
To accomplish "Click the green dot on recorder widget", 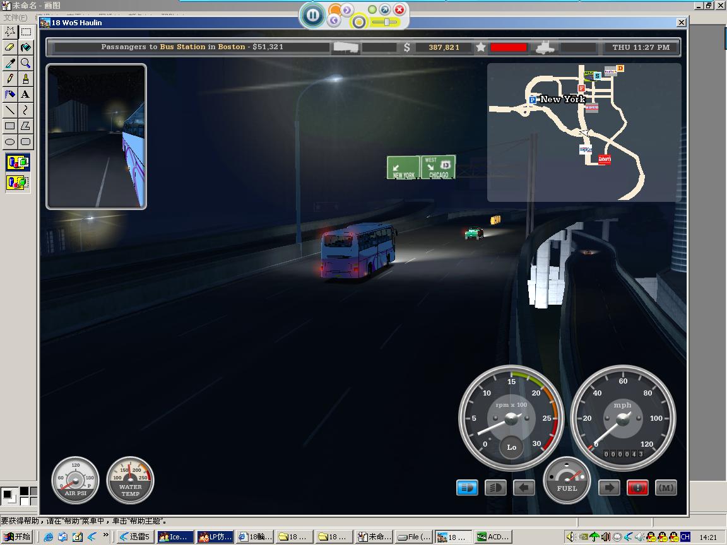I will [372, 9].
